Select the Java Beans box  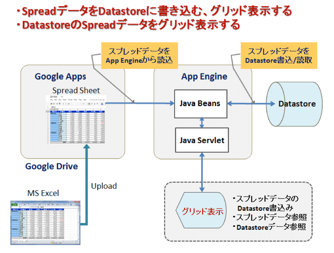(200, 104)
